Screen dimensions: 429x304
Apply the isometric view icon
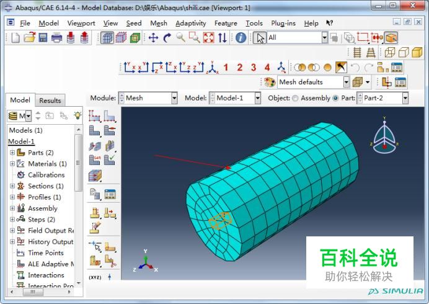(212, 68)
